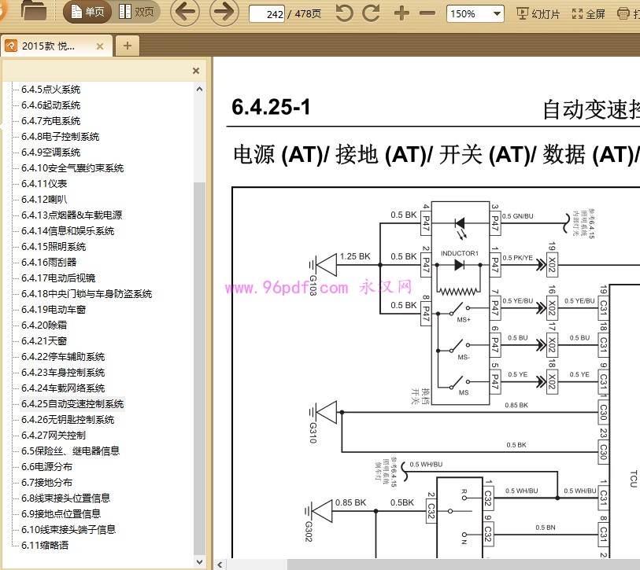Open bookmark 6.4.8电子控制系统

pos(61,137)
